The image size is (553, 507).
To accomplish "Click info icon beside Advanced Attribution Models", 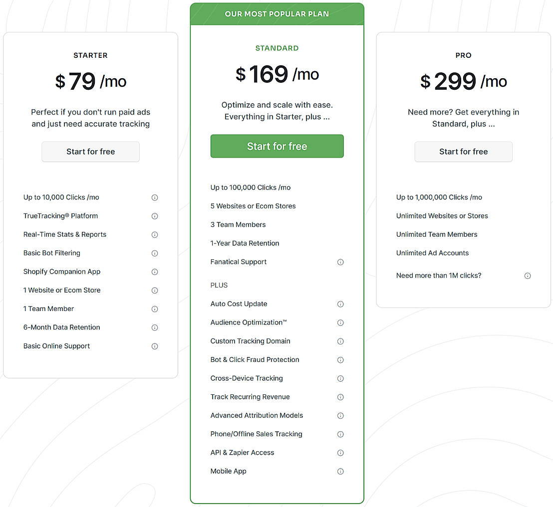I will [x=340, y=416].
